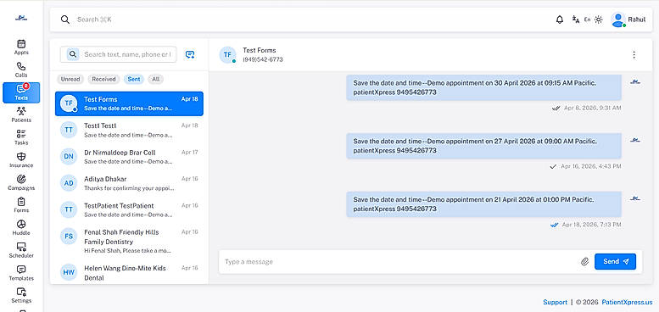The height and width of the screenshot is (312, 659).
Task: Open the Rahul user profile menu
Action: (628, 19)
